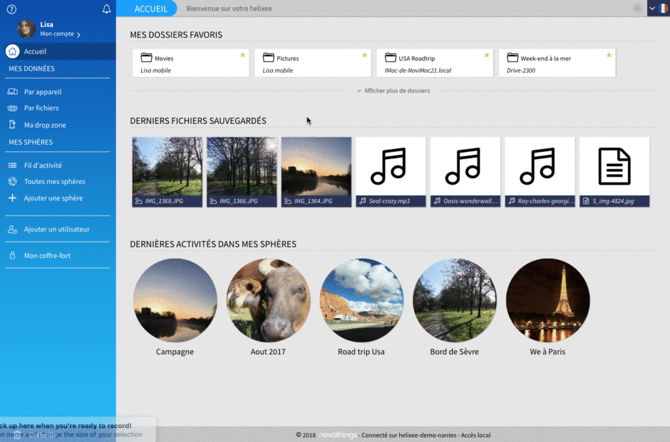
Task: Open the notifications bell icon
Action: (107, 9)
